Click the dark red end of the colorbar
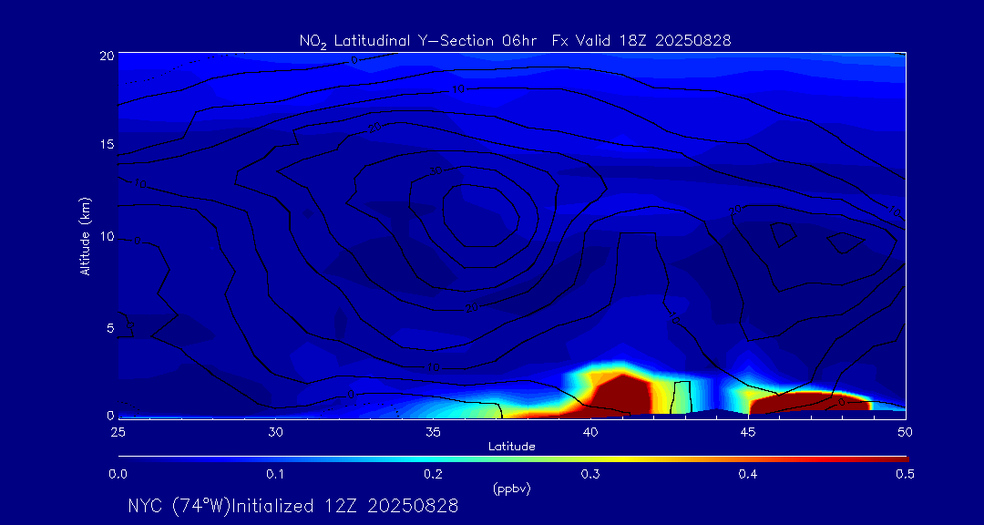984x525 pixels. click(897, 458)
